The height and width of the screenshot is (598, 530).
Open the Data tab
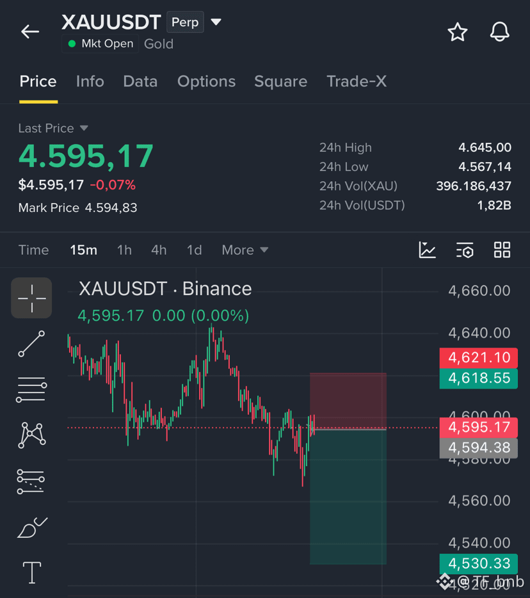click(140, 81)
